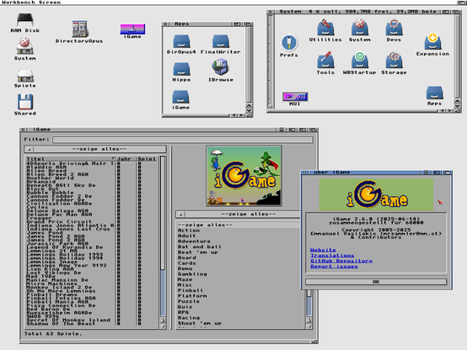Select Adventure in genre list
Screen dimensions: 467x350
[194, 241]
